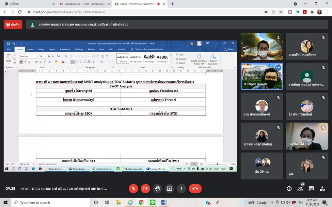
Task: Open Chrome's three-dot customize menu
Action: (x=327, y=12)
